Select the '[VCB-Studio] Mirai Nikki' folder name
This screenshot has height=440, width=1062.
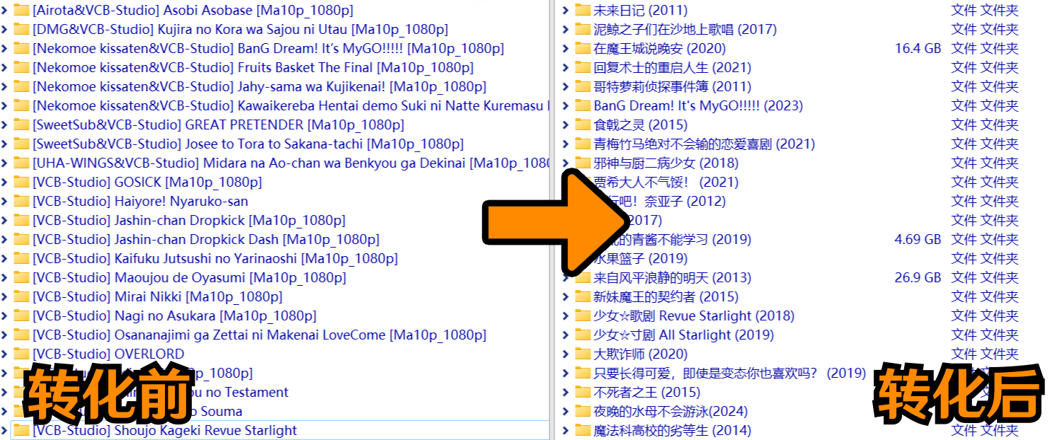coord(157,297)
